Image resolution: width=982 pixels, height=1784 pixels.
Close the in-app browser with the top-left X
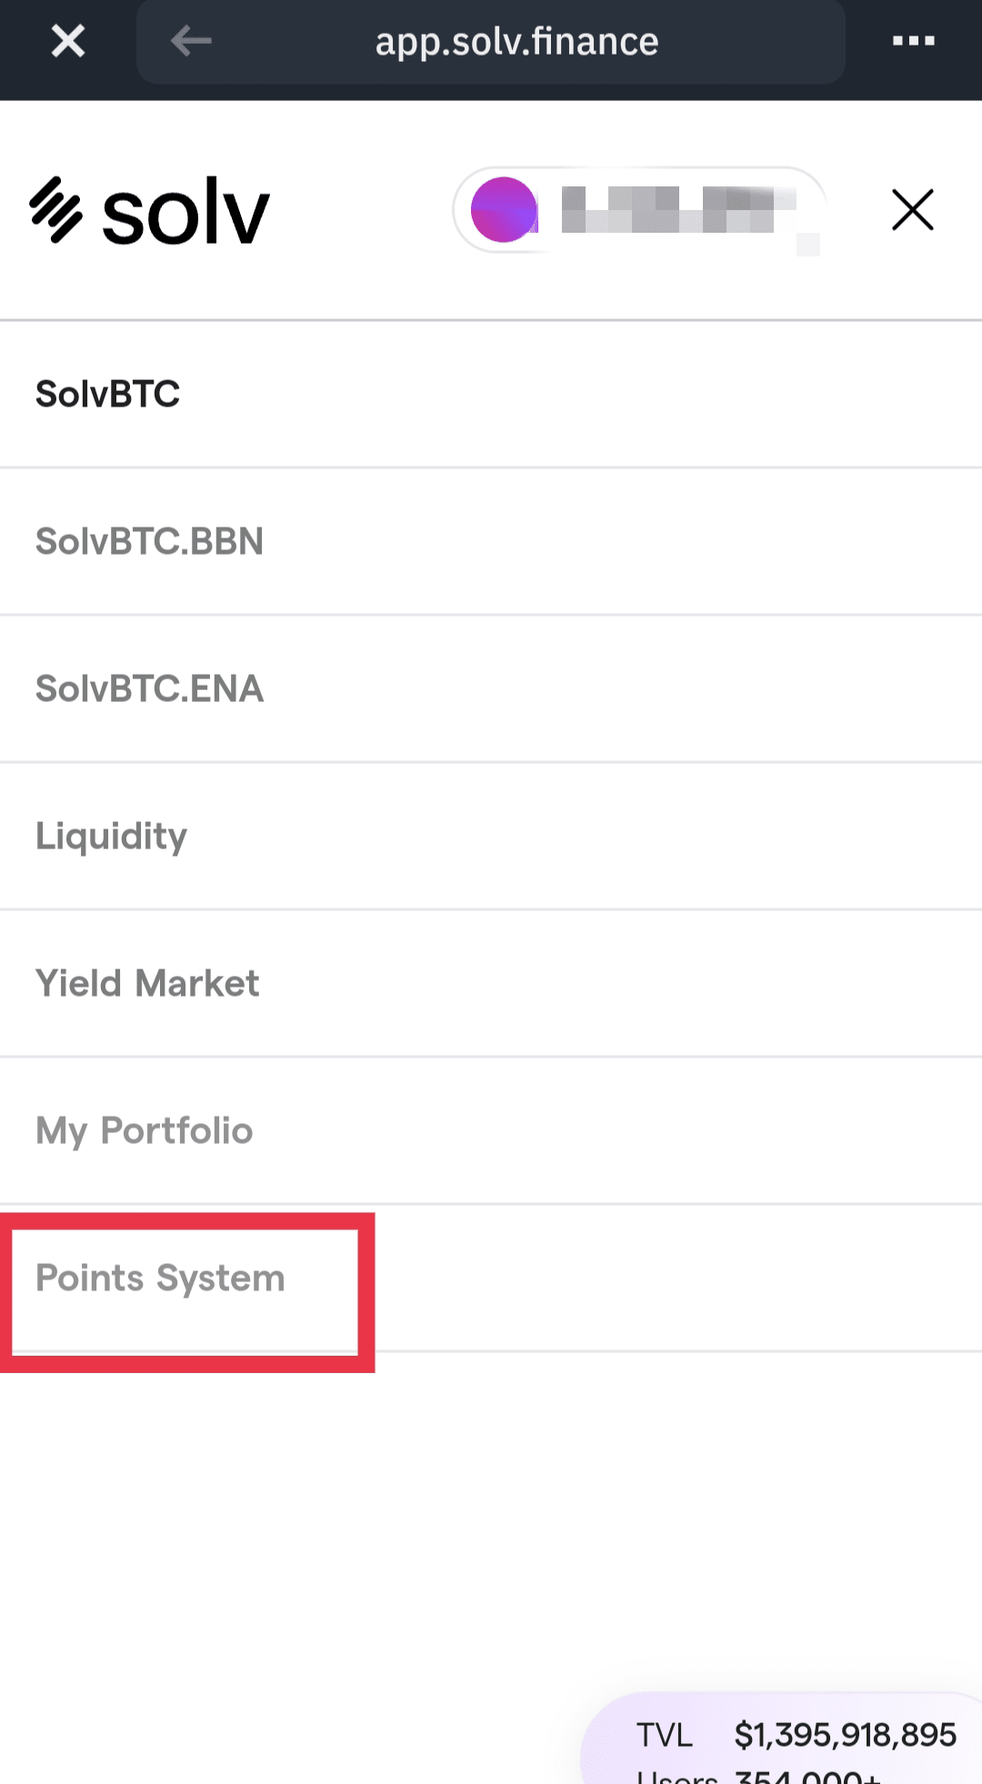[67, 41]
